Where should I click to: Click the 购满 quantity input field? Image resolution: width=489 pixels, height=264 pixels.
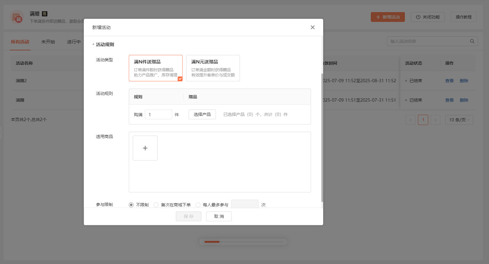pyautogui.click(x=158, y=114)
